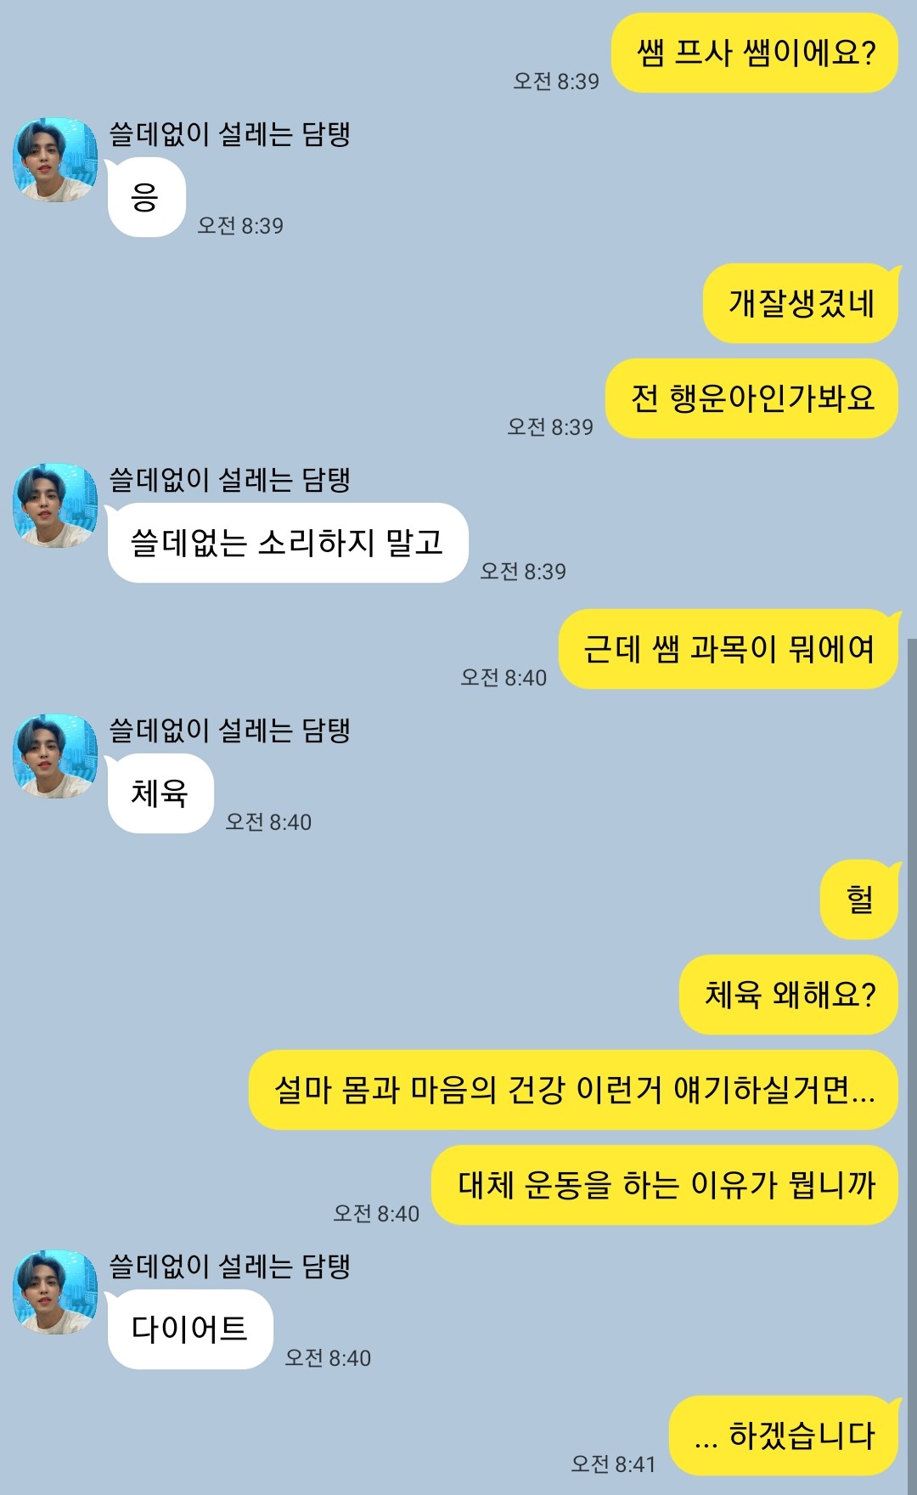Select the yellow bubble '쌤 프사 쌤이에요?'
Viewport: 917px width, 1495px height.
755,53
